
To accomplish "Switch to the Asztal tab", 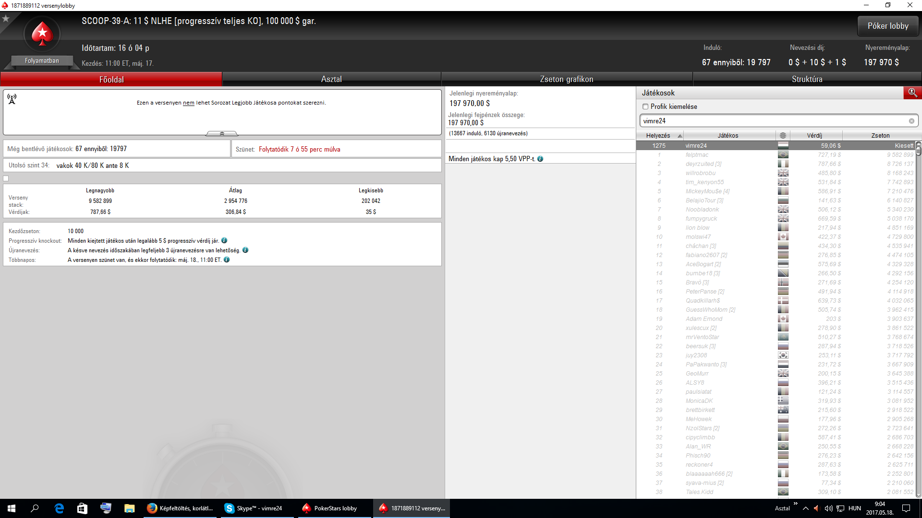I will 331,79.
